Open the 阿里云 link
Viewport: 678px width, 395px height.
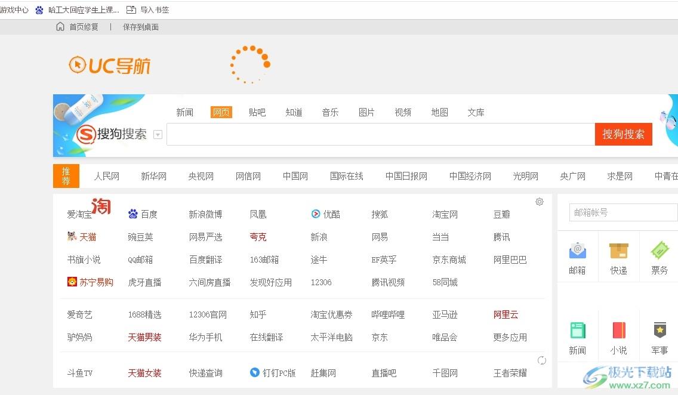506,314
